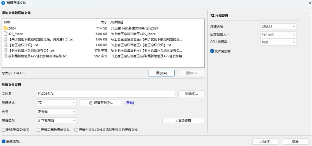Click path E:\迅雷下载\新建文件夹 (2)\2024
The width and height of the screenshot is (312, 146).
click(135, 28)
